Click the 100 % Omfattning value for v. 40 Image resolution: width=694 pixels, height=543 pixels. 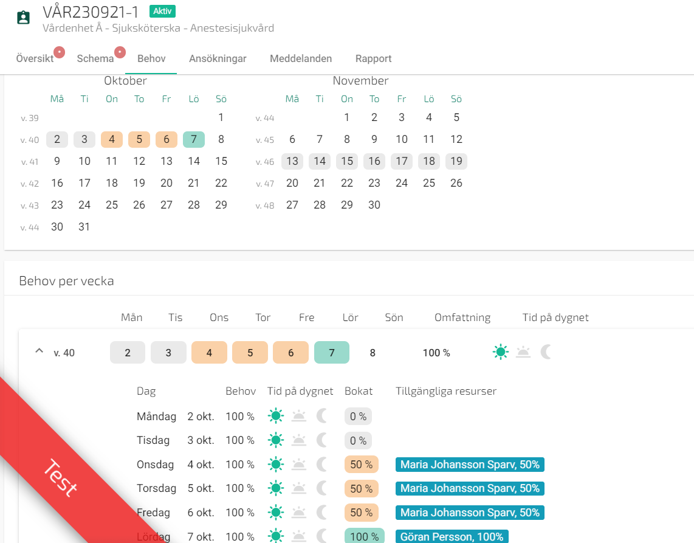point(436,353)
